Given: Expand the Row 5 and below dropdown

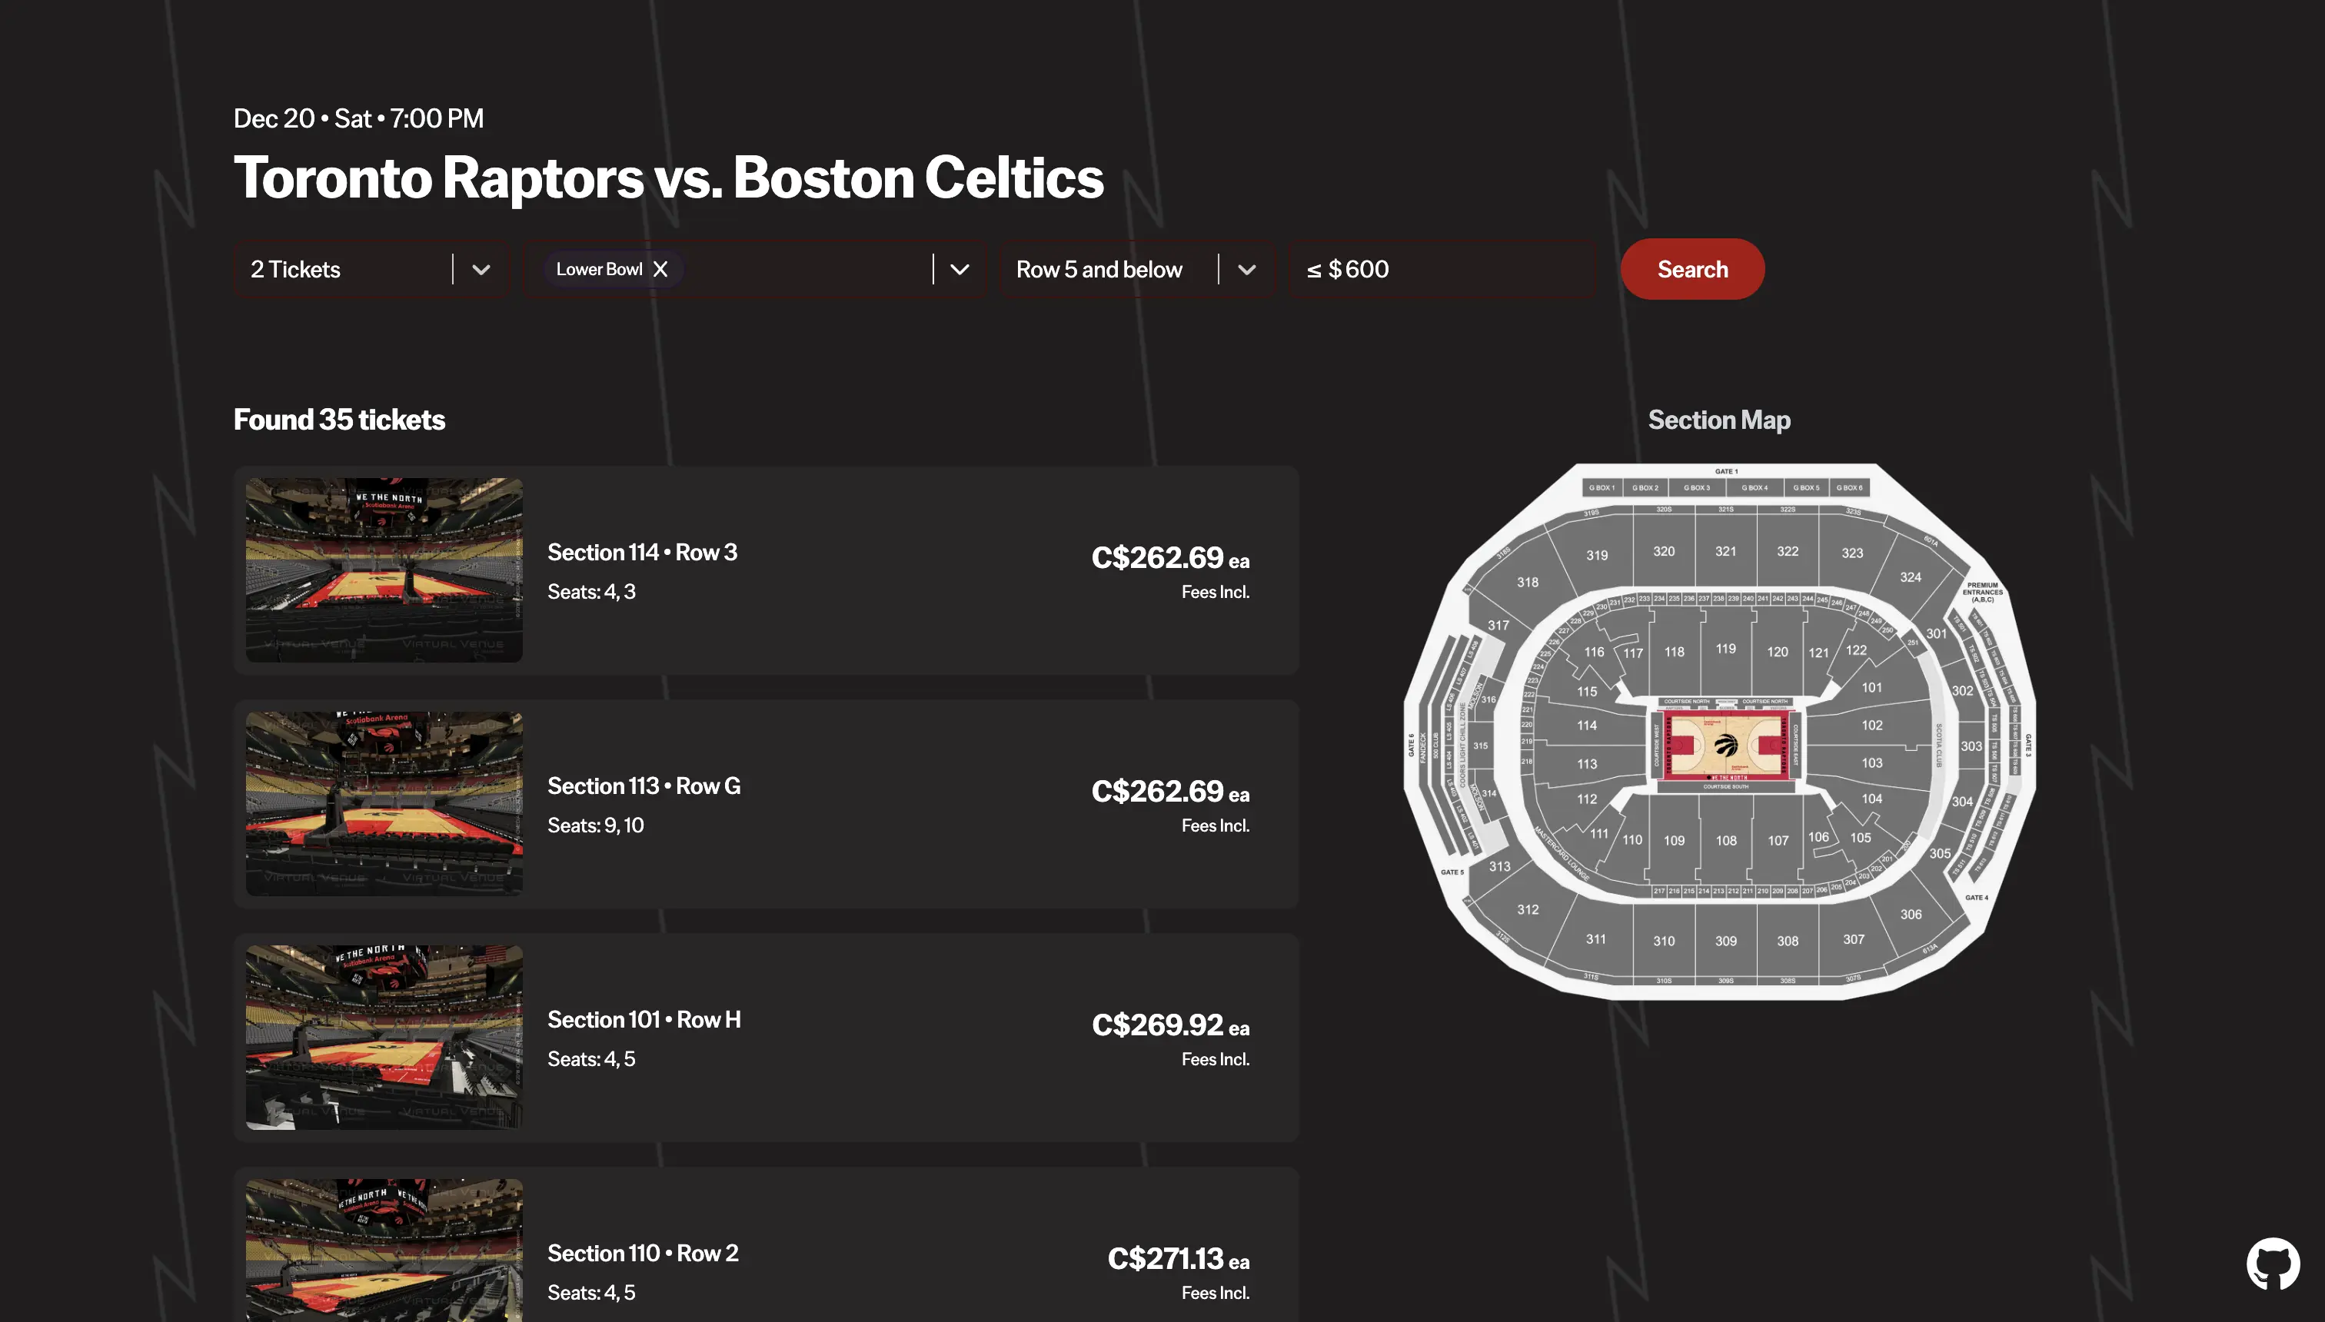Looking at the screenshot, I should coord(1246,270).
